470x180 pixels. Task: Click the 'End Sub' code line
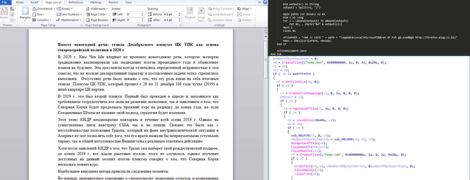(x=276, y=54)
